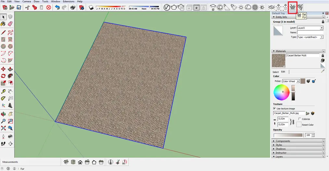
Task: Expand the Styles panel
Action: pyautogui.click(x=273, y=145)
